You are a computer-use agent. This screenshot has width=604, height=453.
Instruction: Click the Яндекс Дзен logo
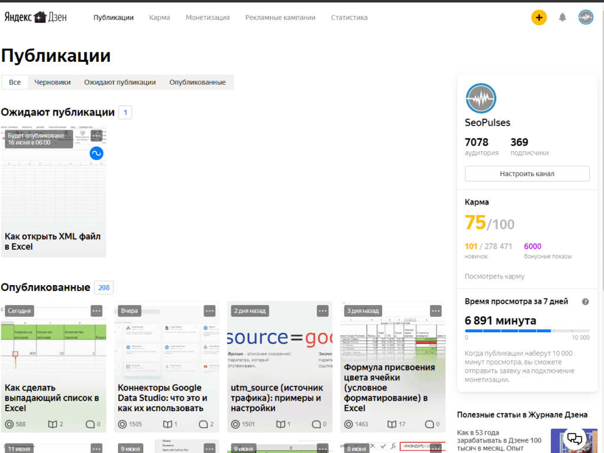click(35, 17)
